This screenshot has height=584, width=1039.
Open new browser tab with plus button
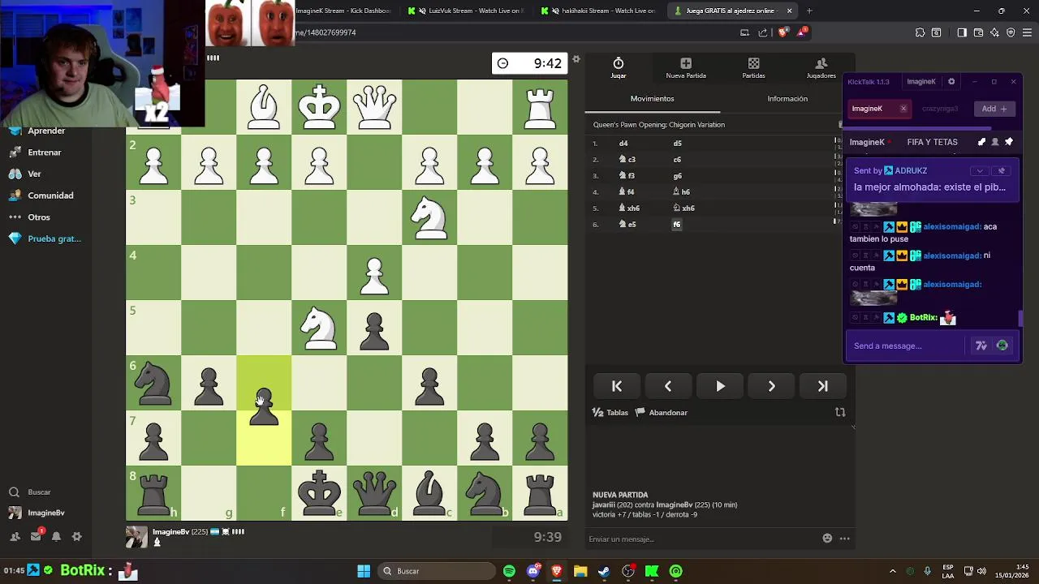coord(808,11)
